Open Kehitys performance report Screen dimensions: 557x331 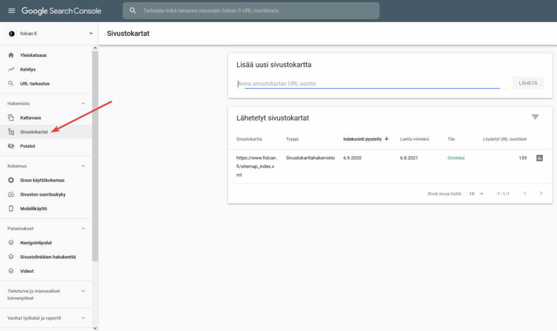pos(28,70)
